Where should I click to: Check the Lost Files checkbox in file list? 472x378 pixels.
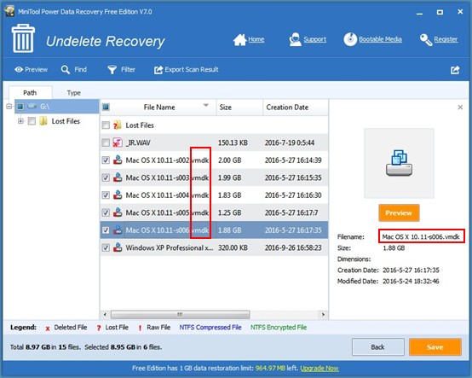106,125
